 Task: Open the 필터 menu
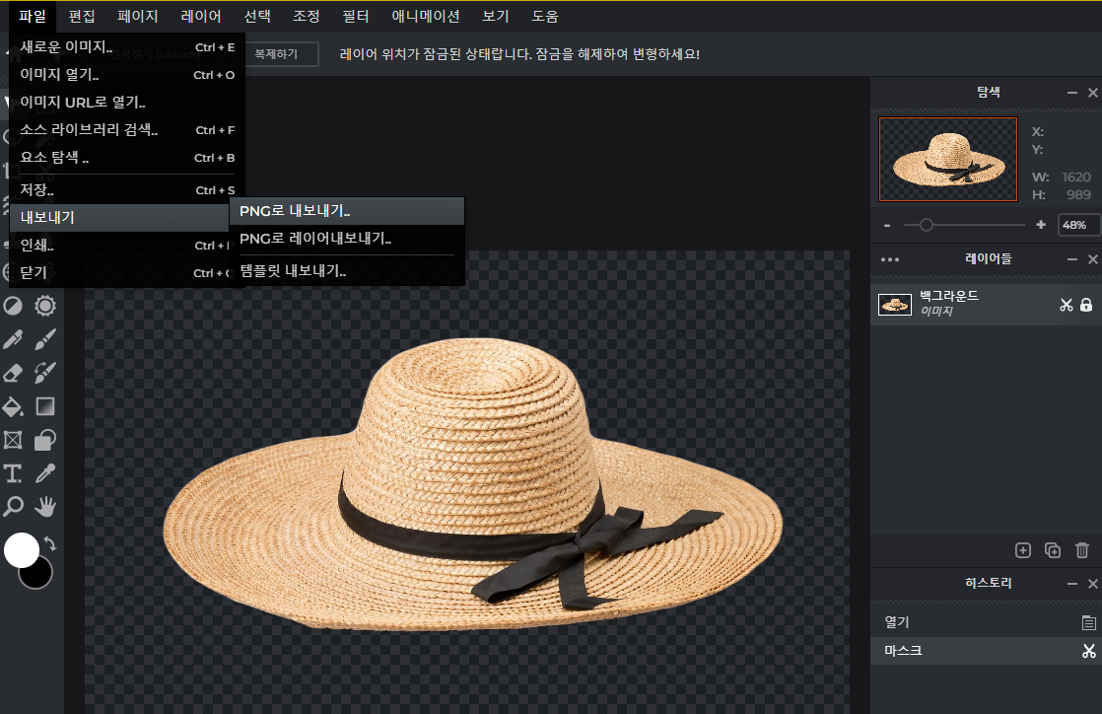pyautogui.click(x=356, y=16)
